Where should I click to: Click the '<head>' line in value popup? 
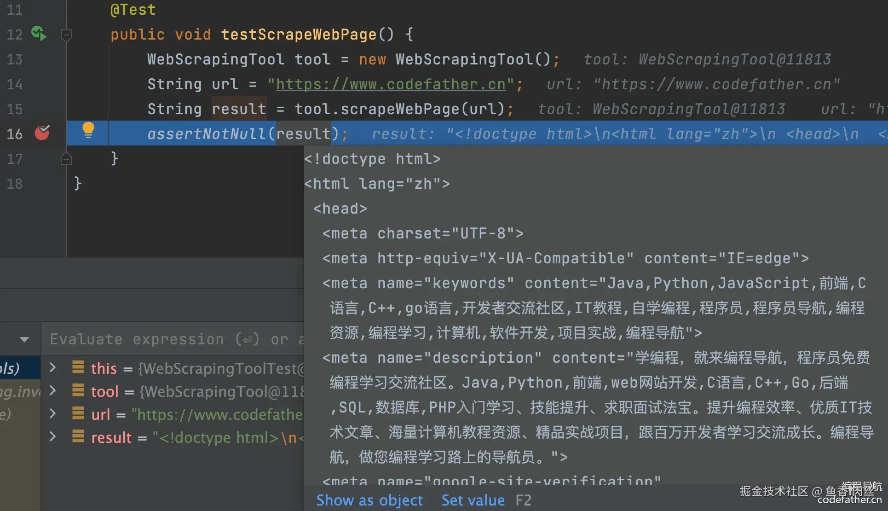pyautogui.click(x=340, y=209)
